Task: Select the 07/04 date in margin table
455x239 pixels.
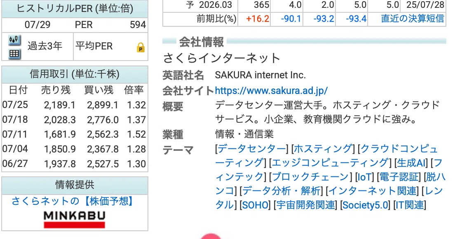Action: tap(15, 149)
